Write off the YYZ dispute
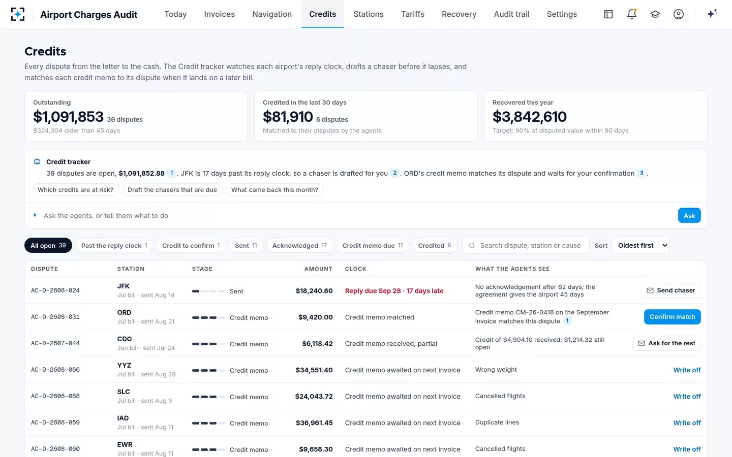 687,370
